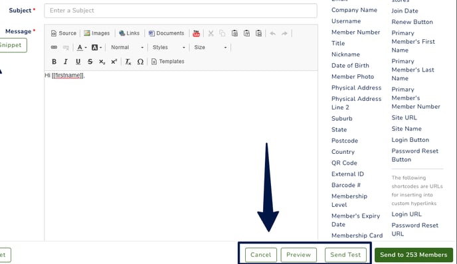Viewport: 457px width, 264px height.
Task: Open the Normal paragraph format dropdown
Action: (127, 47)
